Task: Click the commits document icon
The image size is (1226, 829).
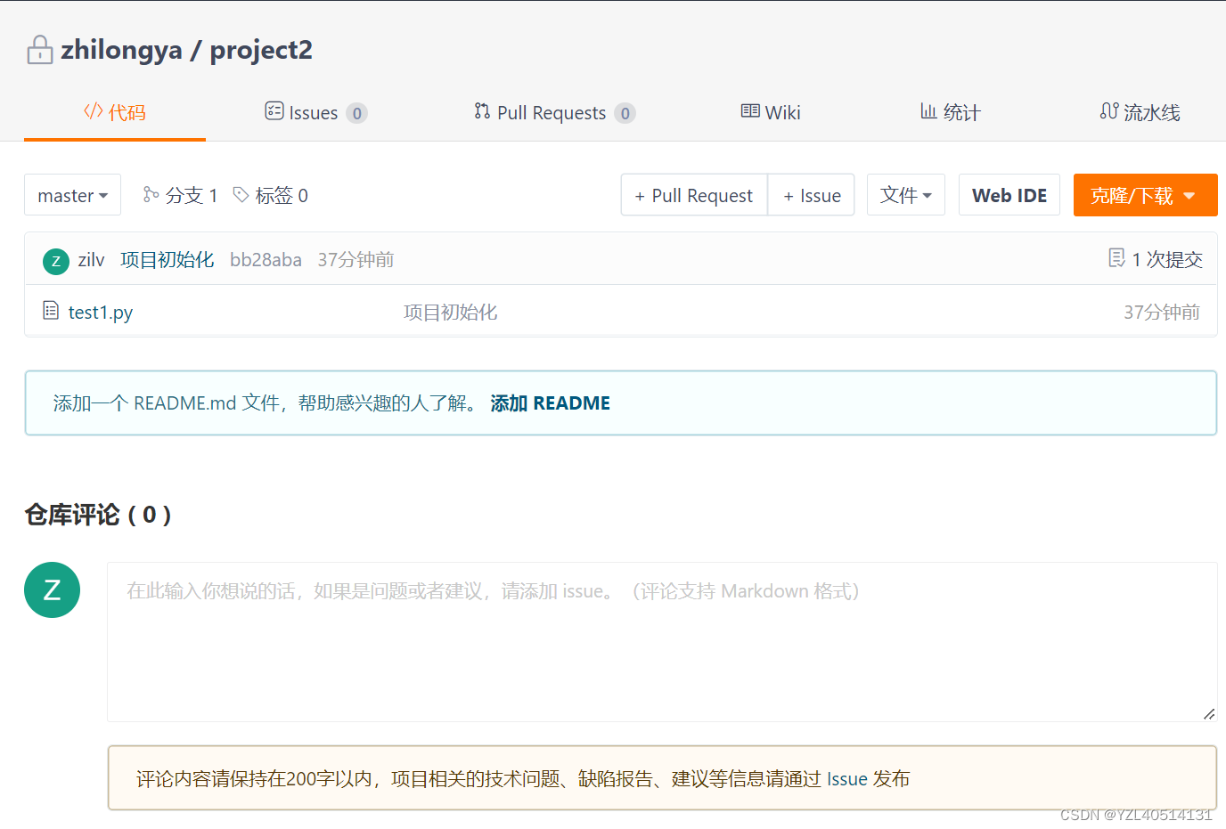Action: (1116, 258)
